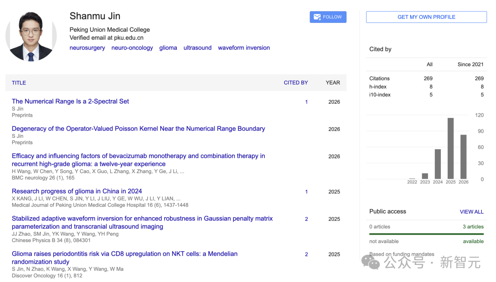Open 'The Numerical Range Is a 2-Spectral Set'

coord(70,102)
